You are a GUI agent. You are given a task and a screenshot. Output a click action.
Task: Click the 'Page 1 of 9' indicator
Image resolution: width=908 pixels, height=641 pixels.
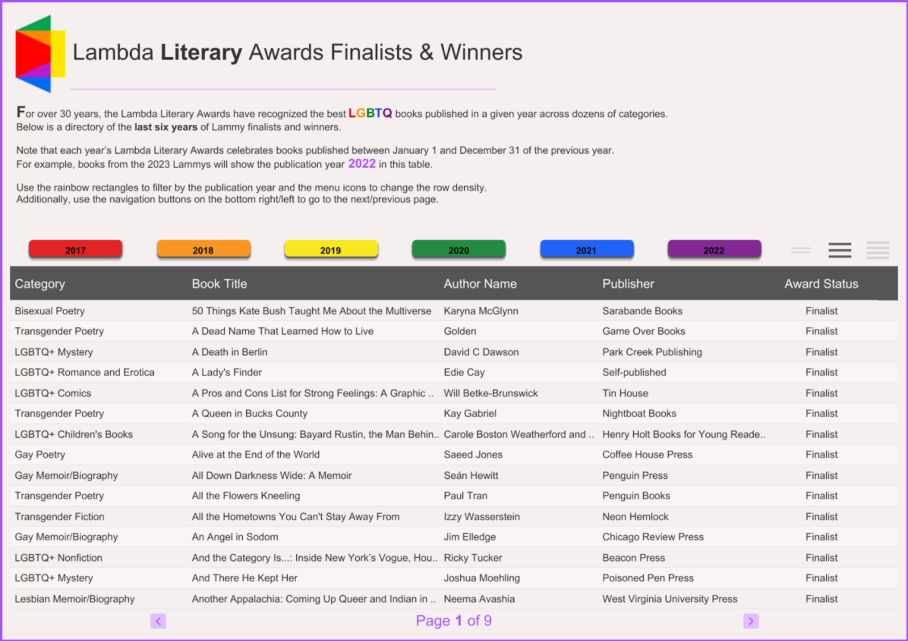tap(453, 621)
